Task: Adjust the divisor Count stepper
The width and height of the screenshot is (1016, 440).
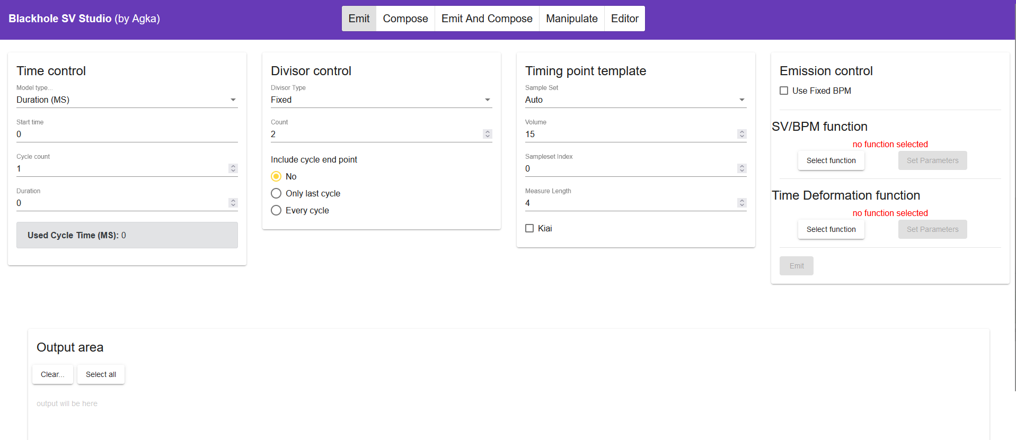Action: pos(487,134)
